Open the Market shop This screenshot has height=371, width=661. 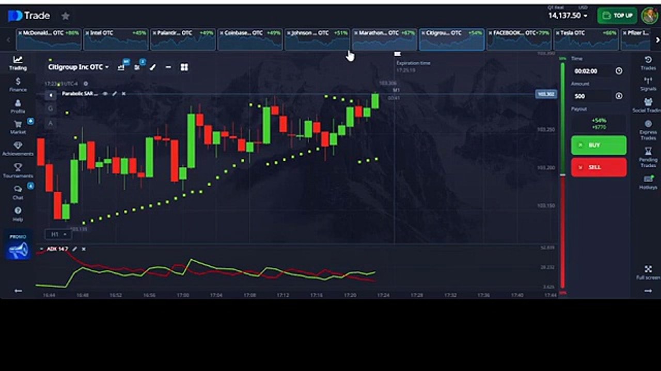click(18, 127)
